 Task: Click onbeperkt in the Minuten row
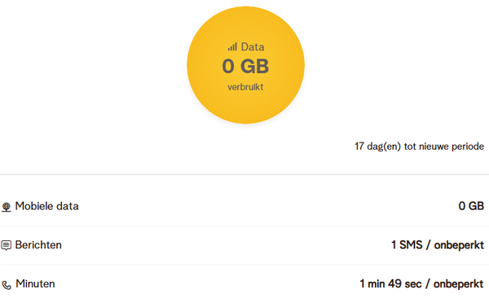[x=458, y=284]
